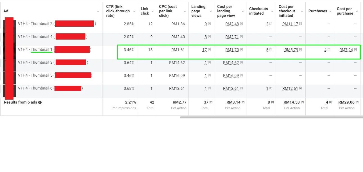Click the 2.85% CTR value
The image size is (363, 172).
(x=129, y=24)
